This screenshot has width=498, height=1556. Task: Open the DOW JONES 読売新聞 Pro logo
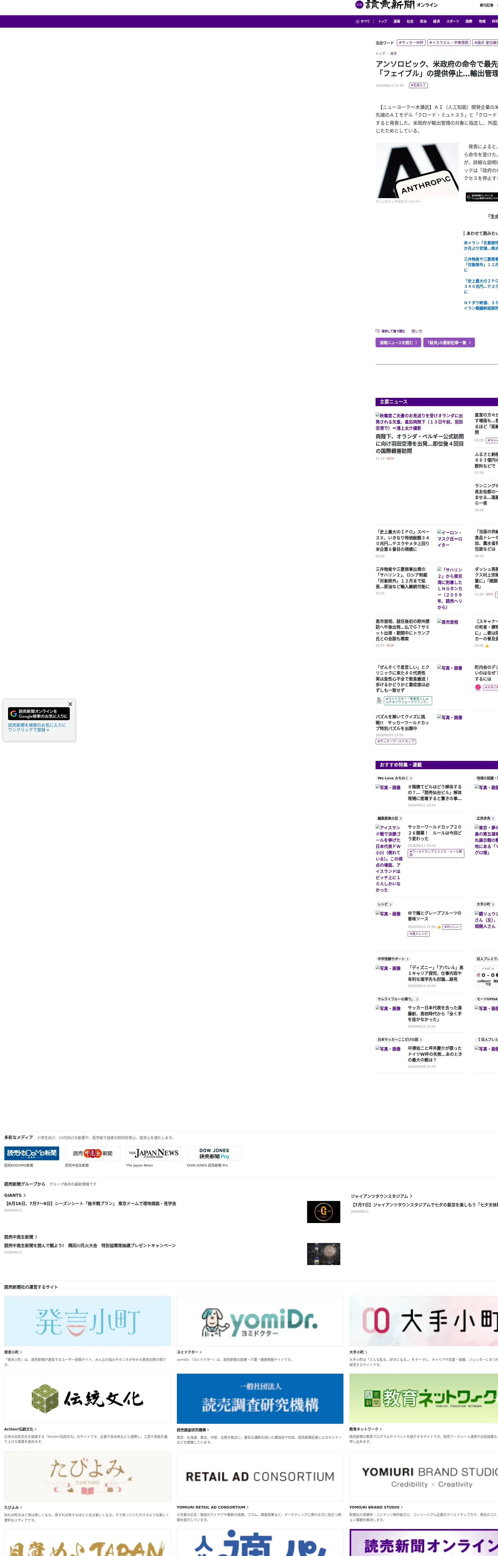215,1153
